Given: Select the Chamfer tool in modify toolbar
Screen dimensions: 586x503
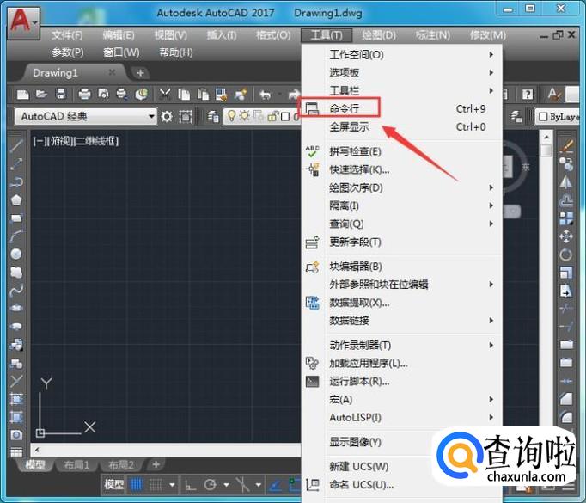Looking at the screenshot, I should 566,399.
